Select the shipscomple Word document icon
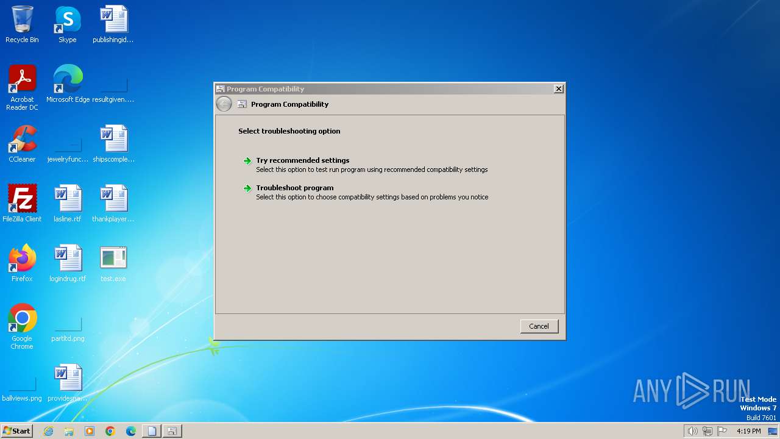The width and height of the screenshot is (780, 439). click(x=113, y=145)
